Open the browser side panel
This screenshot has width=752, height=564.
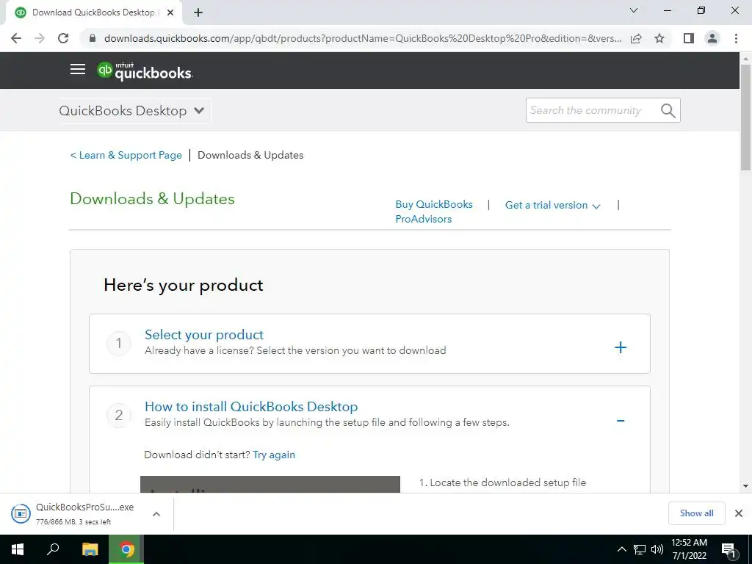[x=689, y=38]
